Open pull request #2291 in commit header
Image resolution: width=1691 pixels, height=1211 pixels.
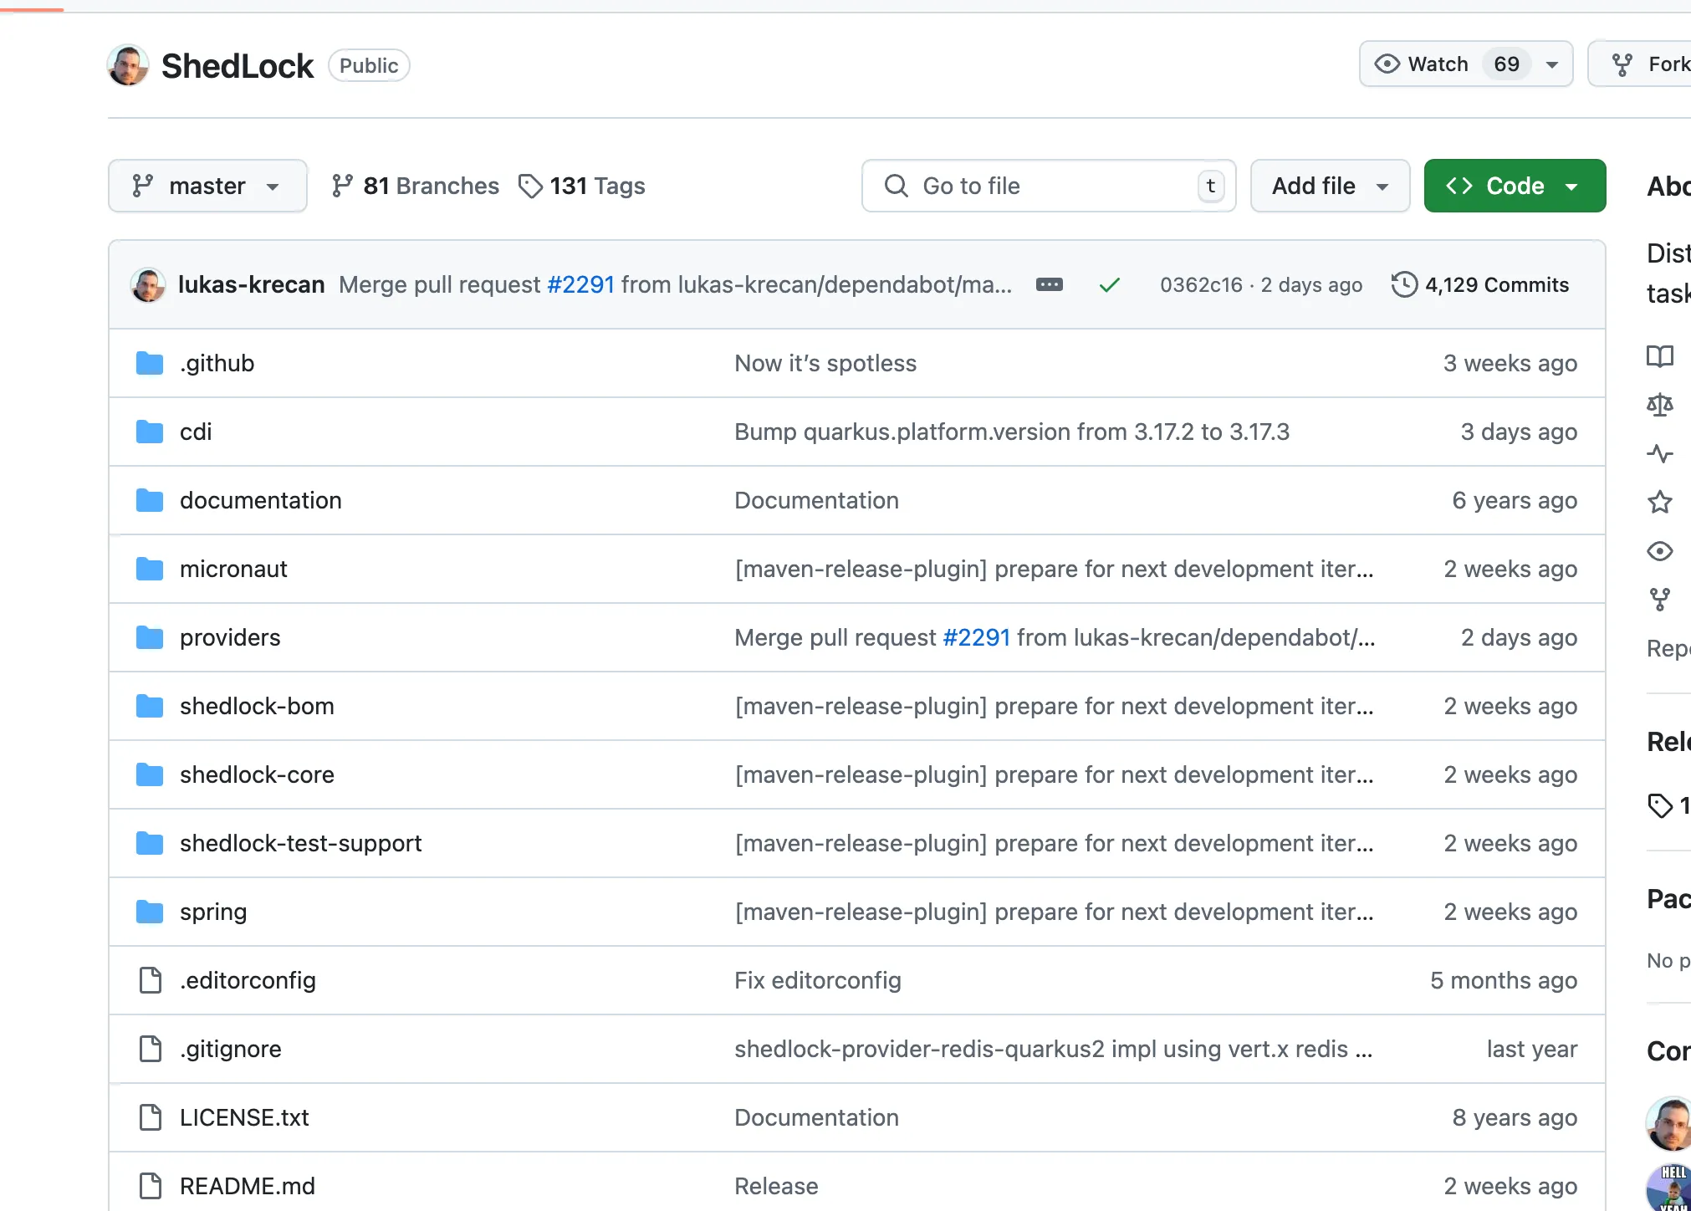[x=580, y=285]
